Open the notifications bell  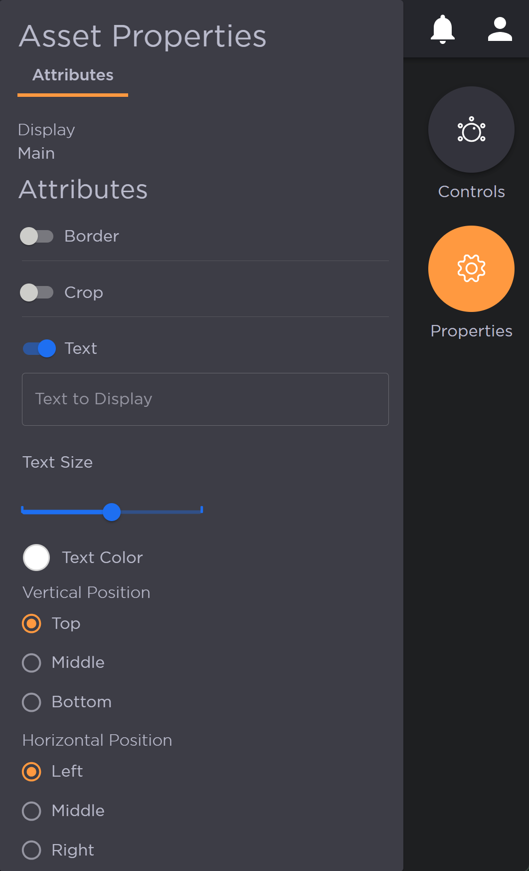coord(443,28)
